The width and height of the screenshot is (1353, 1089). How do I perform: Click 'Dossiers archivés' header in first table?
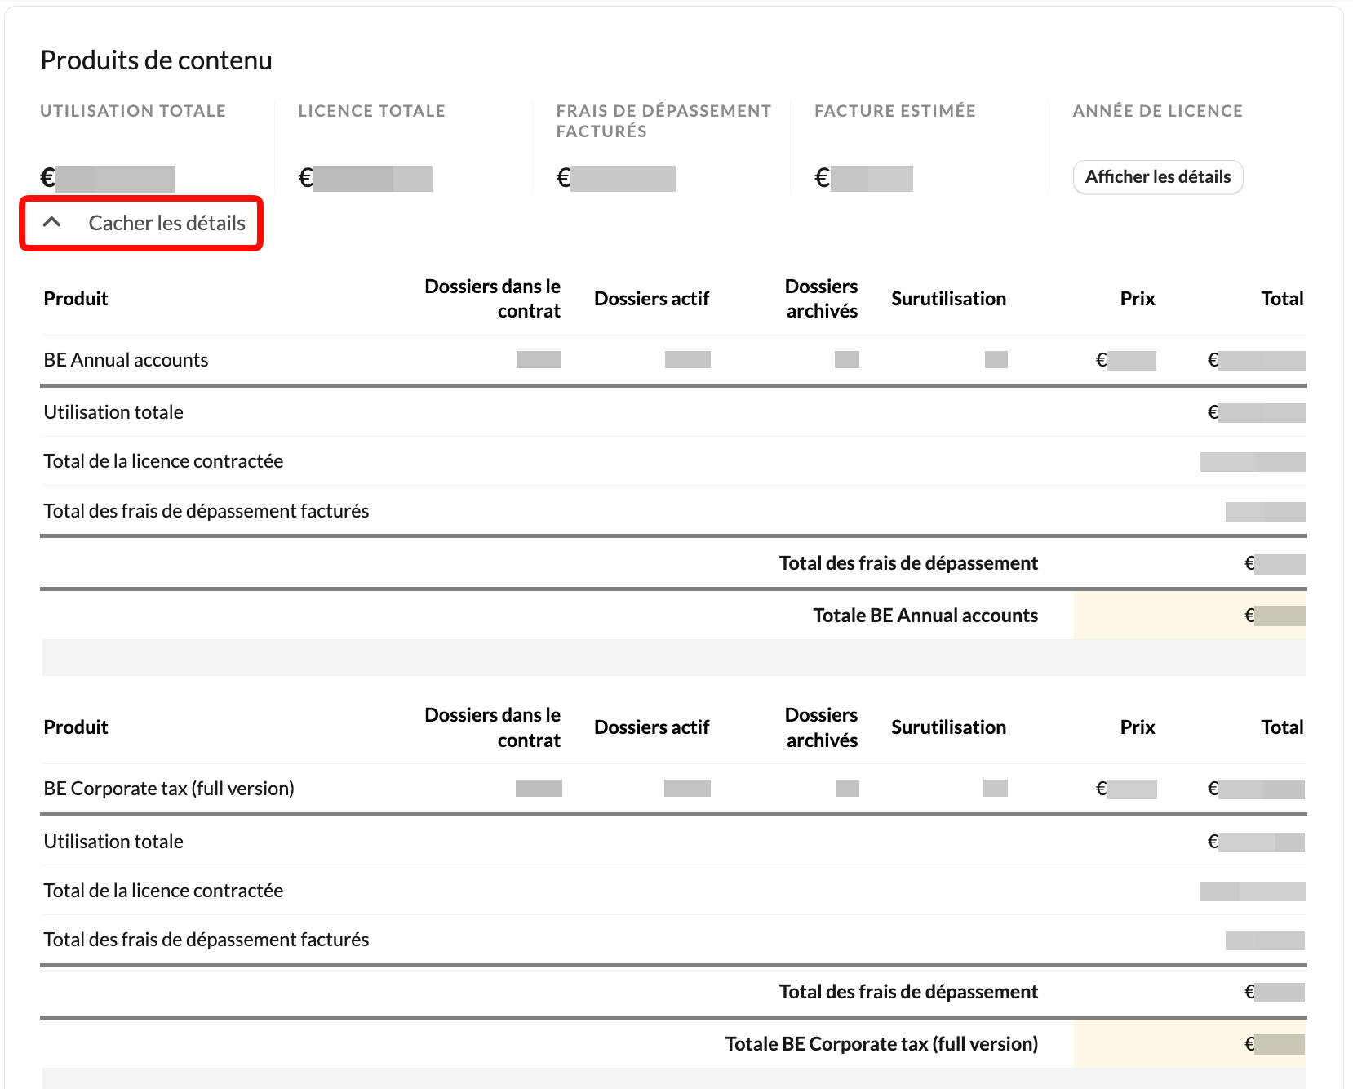click(821, 299)
